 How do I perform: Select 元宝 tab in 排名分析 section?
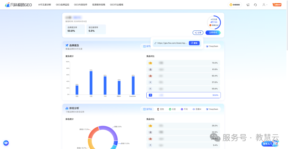[x=172, y=109]
